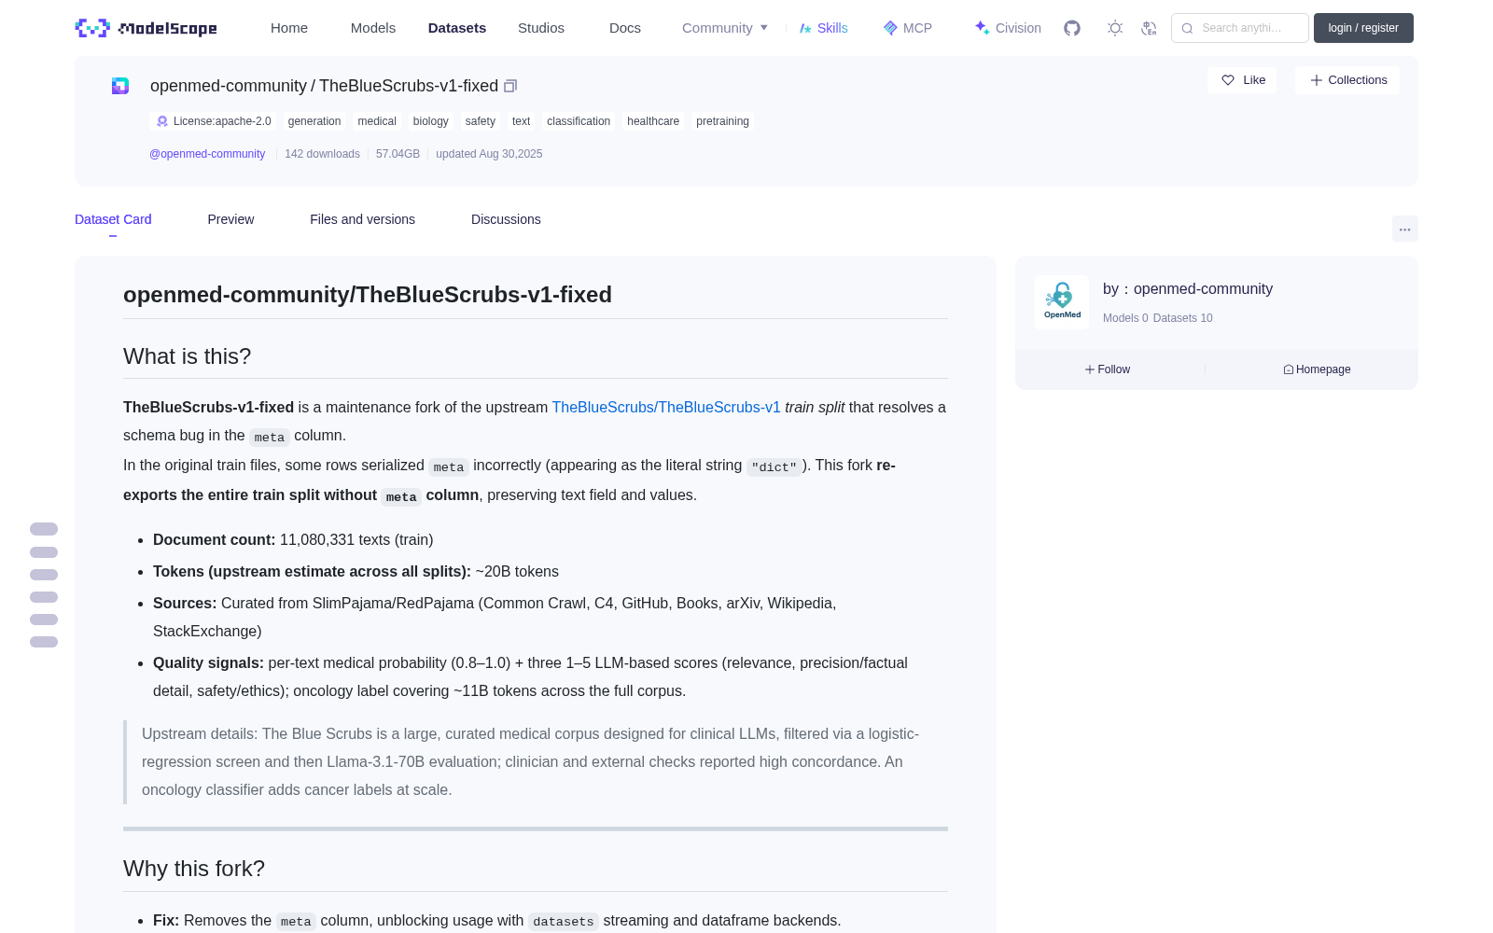This screenshot has width=1493, height=933.
Task: Click the Skills icon in navbar
Action: 805,28
